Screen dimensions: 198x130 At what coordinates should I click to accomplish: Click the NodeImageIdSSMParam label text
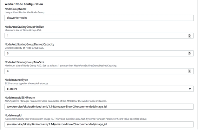[x=21, y=97]
